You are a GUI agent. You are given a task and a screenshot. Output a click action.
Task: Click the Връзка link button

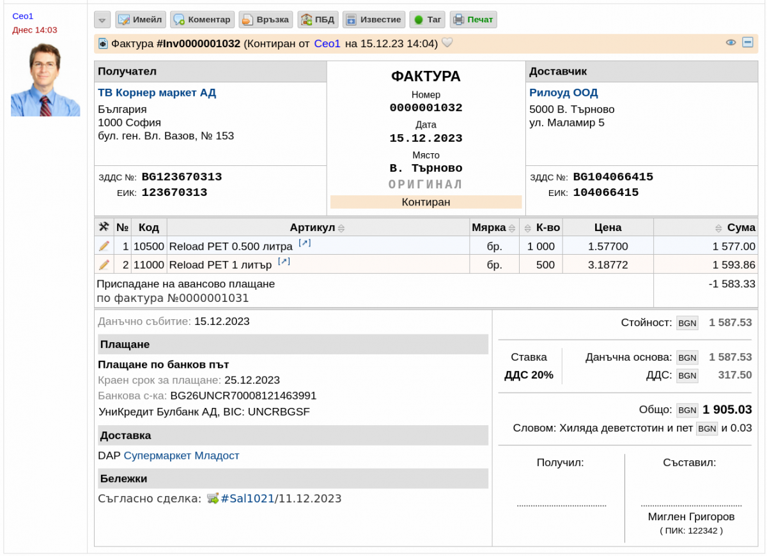click(266, 20)
